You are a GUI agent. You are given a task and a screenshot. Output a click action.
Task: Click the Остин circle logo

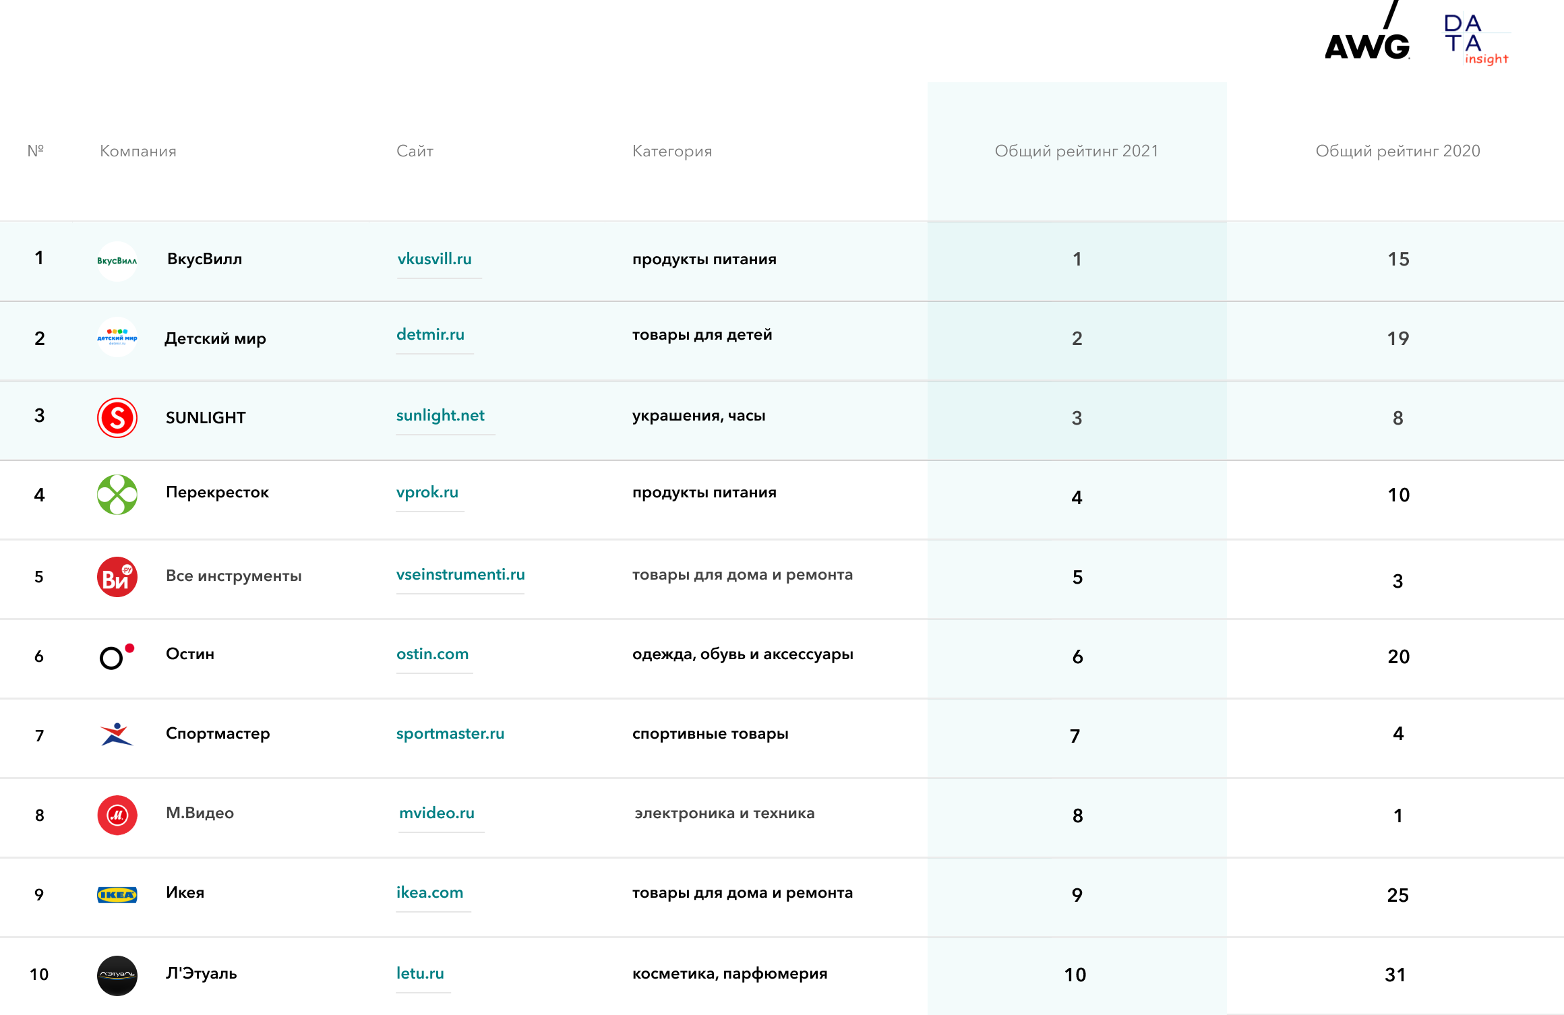(x=117, y=656)
